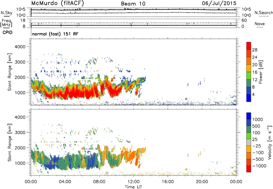Screen dimensions: 273x189
Task: Click the red -1000 m/s velocity swatch
Action: [x=249, y=169]
